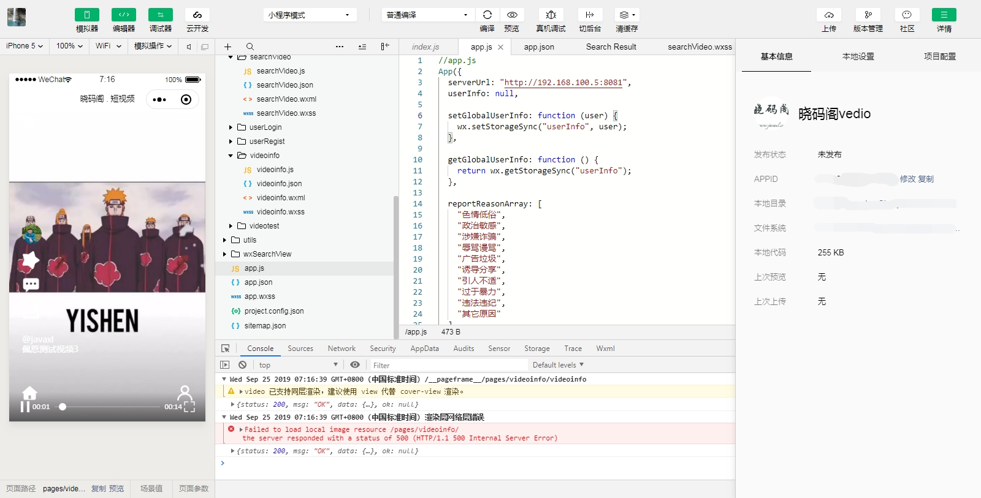Open the Storage devtools tab

[x=537, y=349]
